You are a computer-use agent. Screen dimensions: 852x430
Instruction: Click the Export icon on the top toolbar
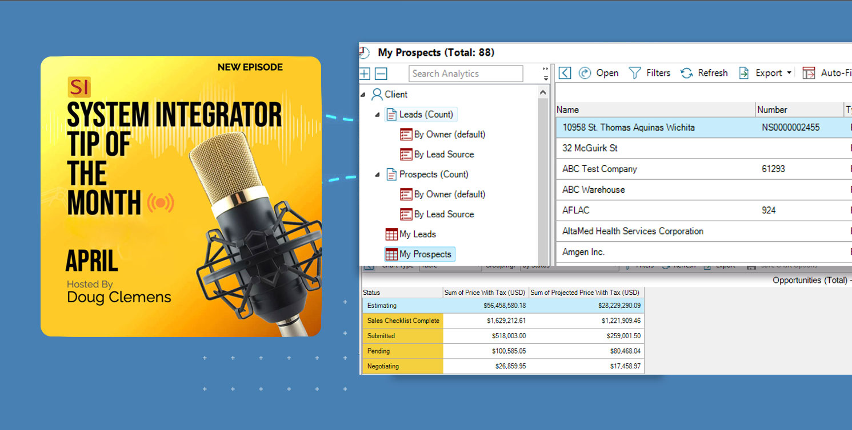[x=743, y=72]
